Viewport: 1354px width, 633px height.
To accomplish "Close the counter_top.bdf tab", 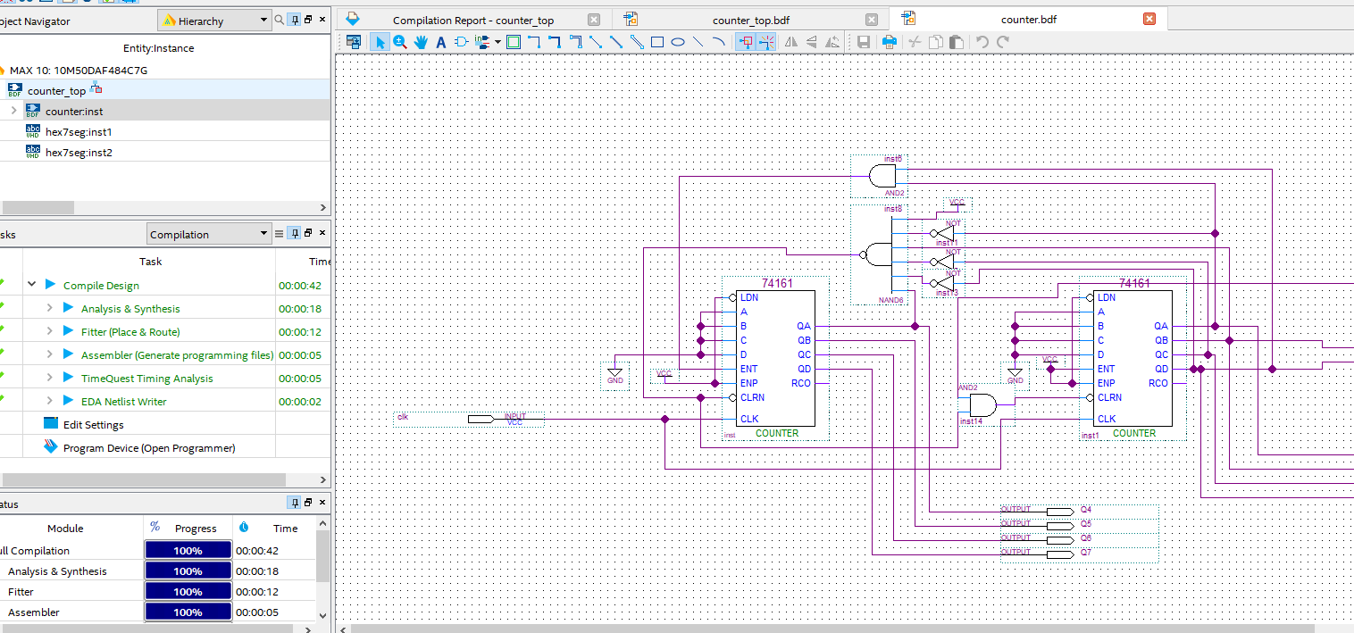I will click(x=872, y=20).
